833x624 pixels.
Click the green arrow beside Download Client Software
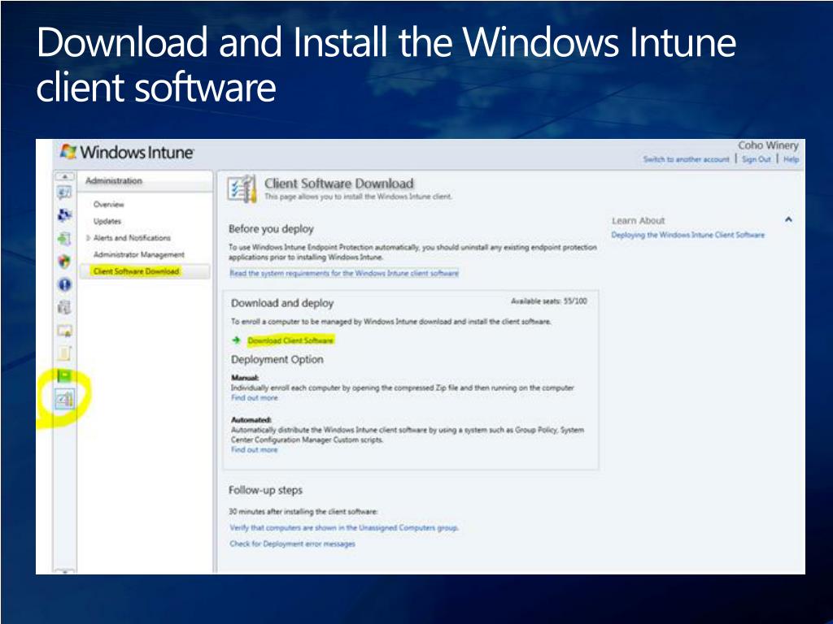237,340
